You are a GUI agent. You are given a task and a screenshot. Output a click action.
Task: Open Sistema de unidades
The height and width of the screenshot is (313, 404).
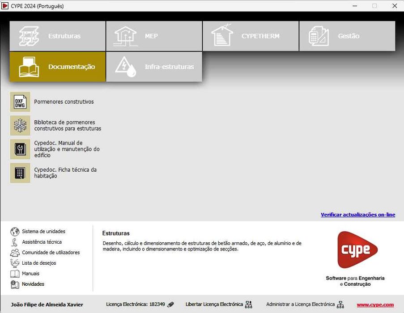(x=43, y=232)
